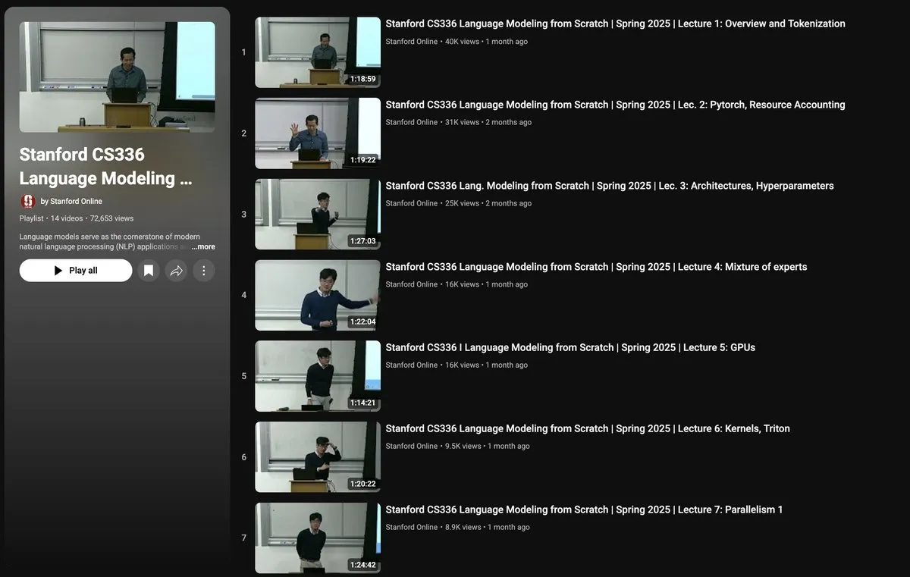Open the Lecture 1 video thumbnail
This screenshot has height=577, width=910.
pyautogui.click(x=318, y=52)
